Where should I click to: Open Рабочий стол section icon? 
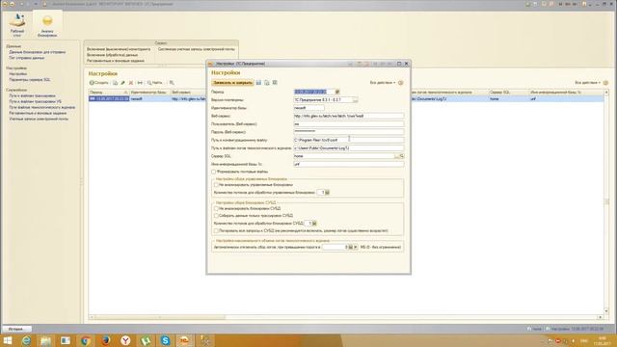click(x=17, y=24)
